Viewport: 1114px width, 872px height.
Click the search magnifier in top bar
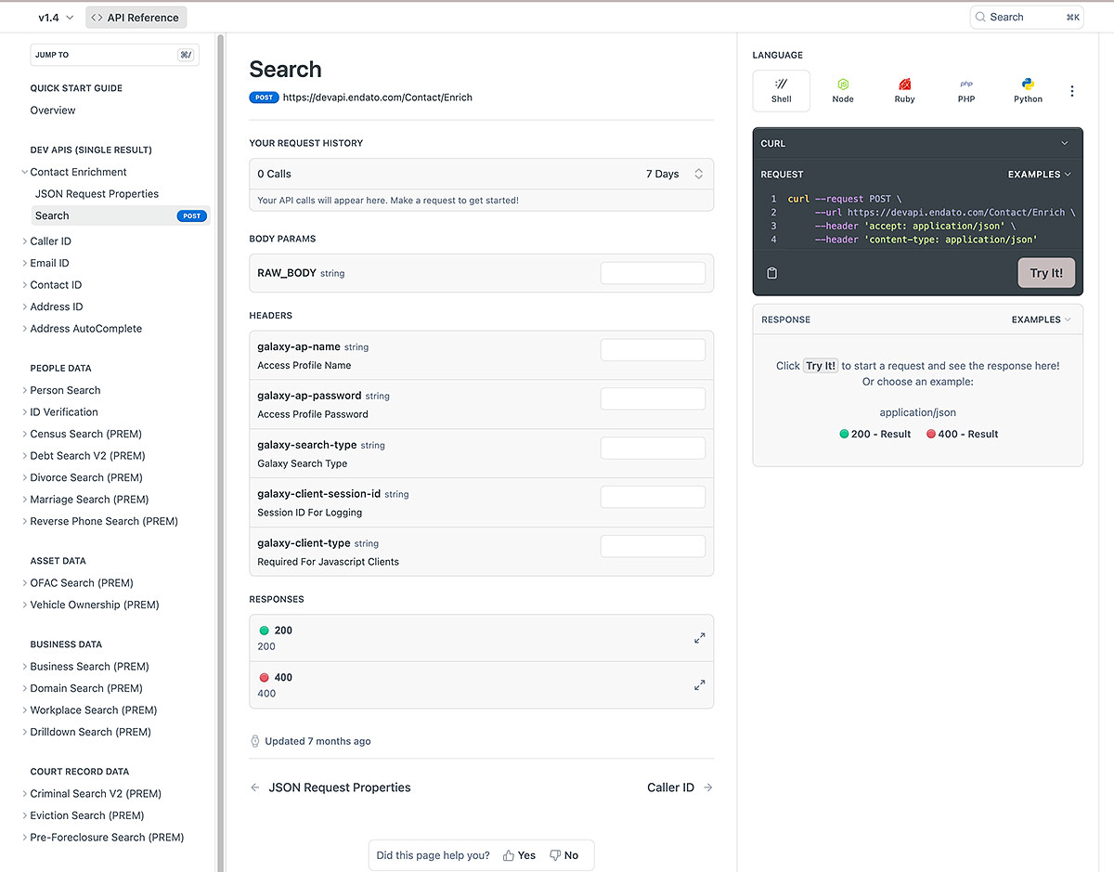point(980,17)
